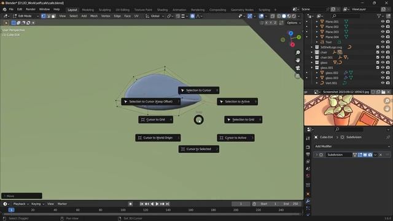Click the Z axis on navigation gizmo
Image resolution: width=393 pixels, height=221 pixels.
[x=290, y=33]
